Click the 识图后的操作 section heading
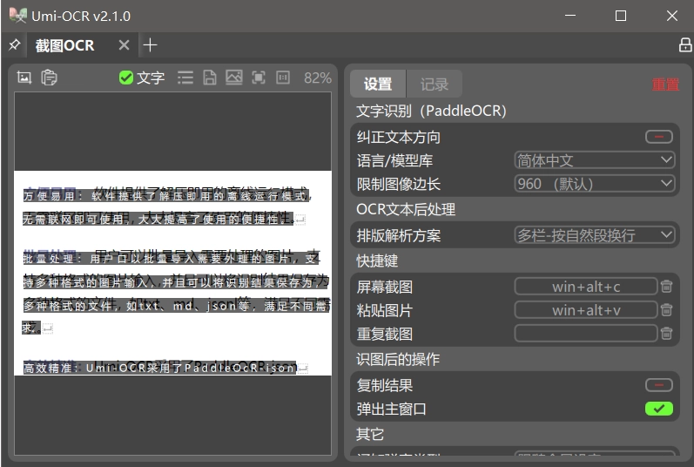Image resolution: width=694 pixels, height=467 pixels. click(398, 359)
